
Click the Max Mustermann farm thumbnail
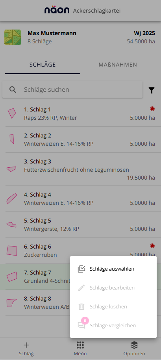pos(13,37)
